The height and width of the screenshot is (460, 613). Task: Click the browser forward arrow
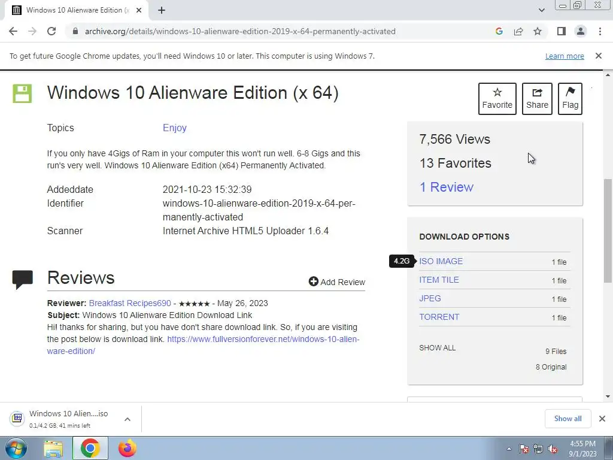coord(32,31)
